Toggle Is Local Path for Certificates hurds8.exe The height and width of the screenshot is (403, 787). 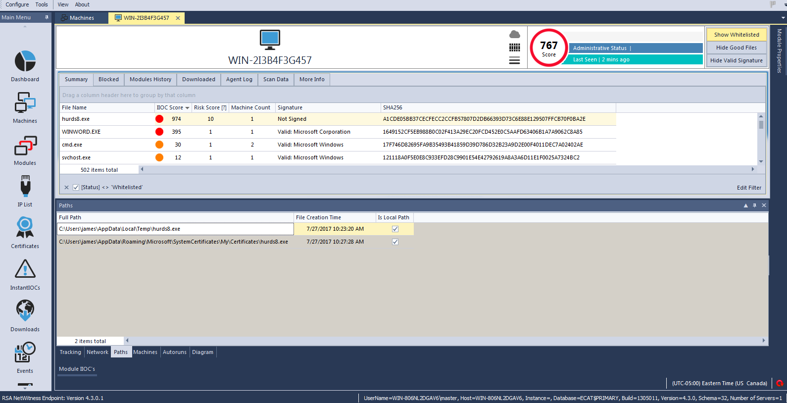(x=395, y=242)
